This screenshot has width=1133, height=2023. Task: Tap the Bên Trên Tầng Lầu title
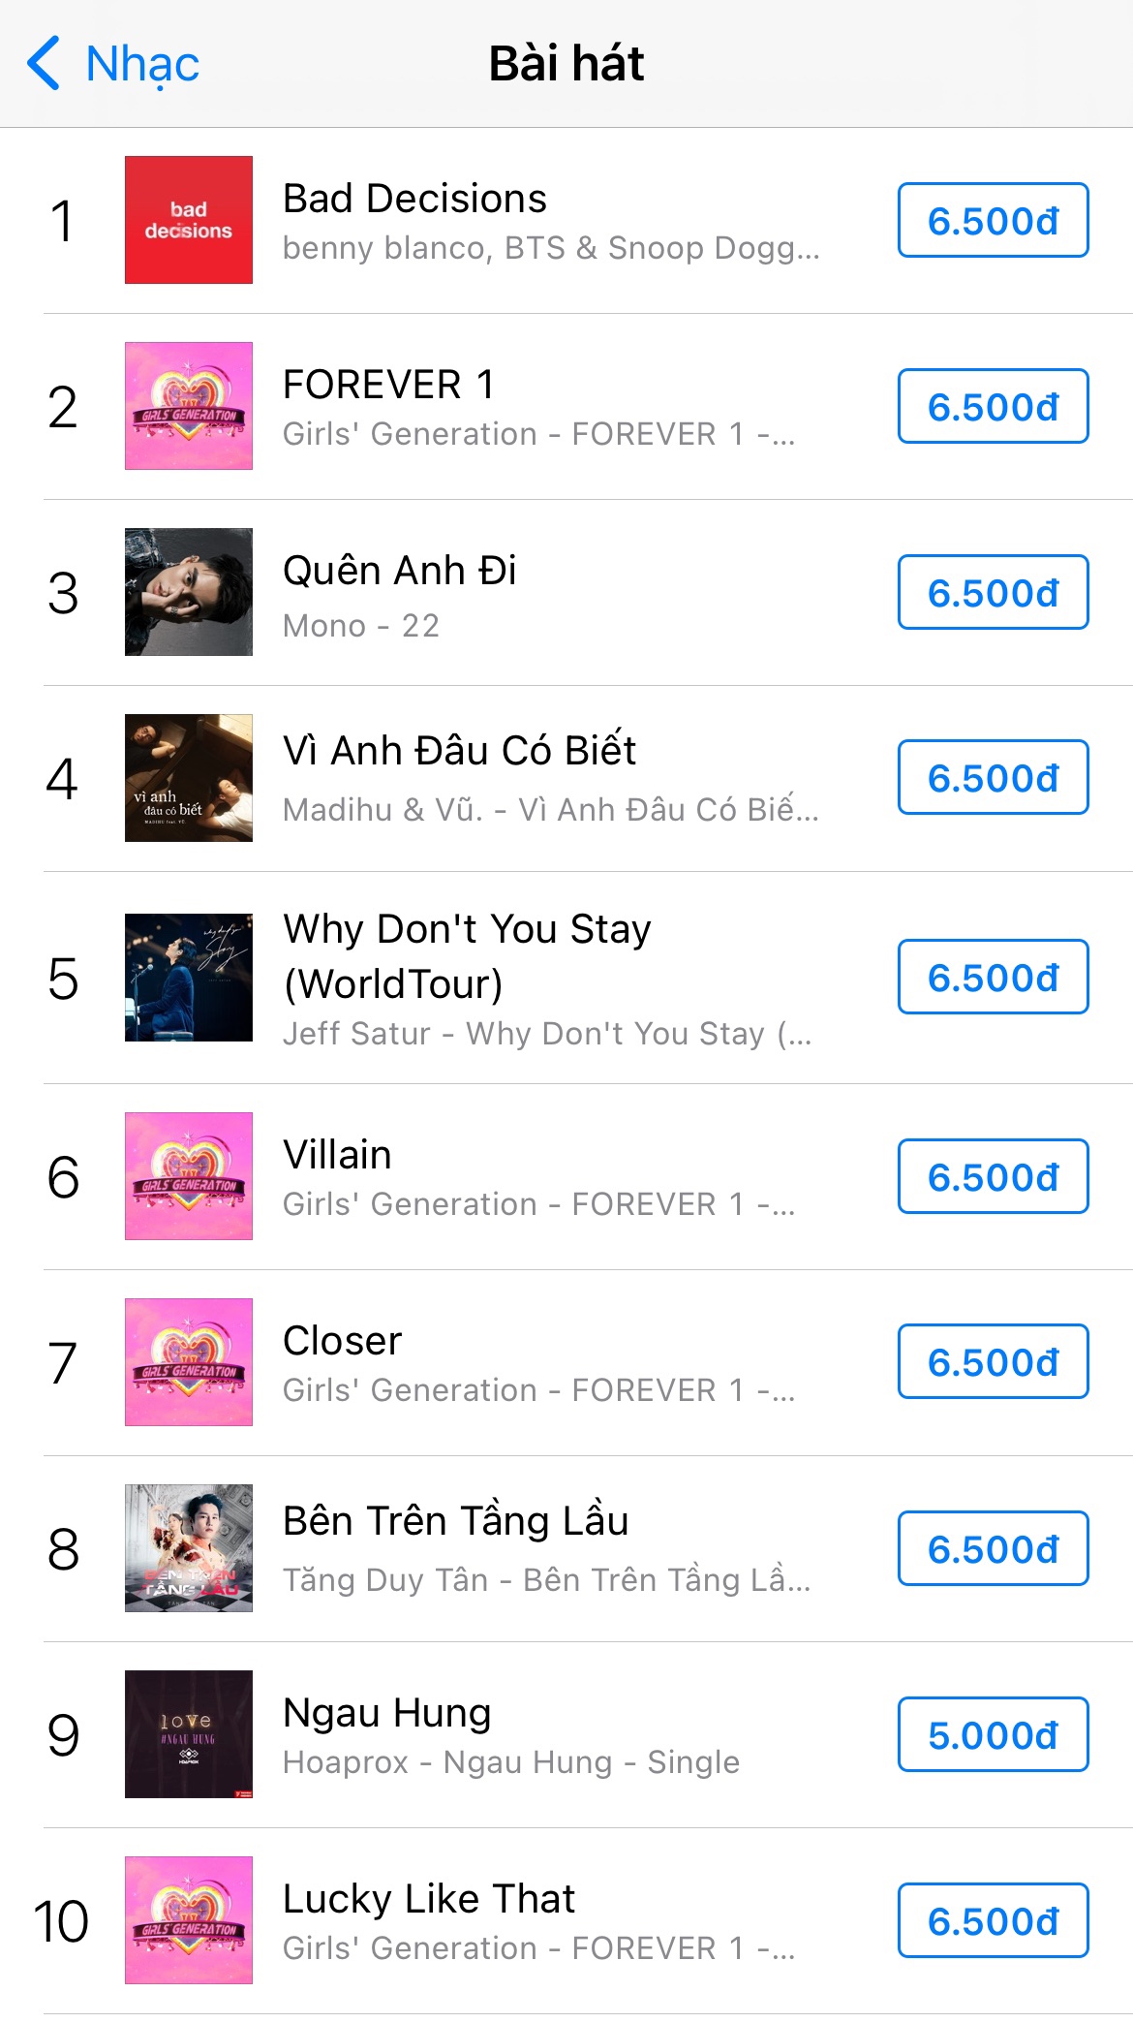click(x=455, y=1521)
